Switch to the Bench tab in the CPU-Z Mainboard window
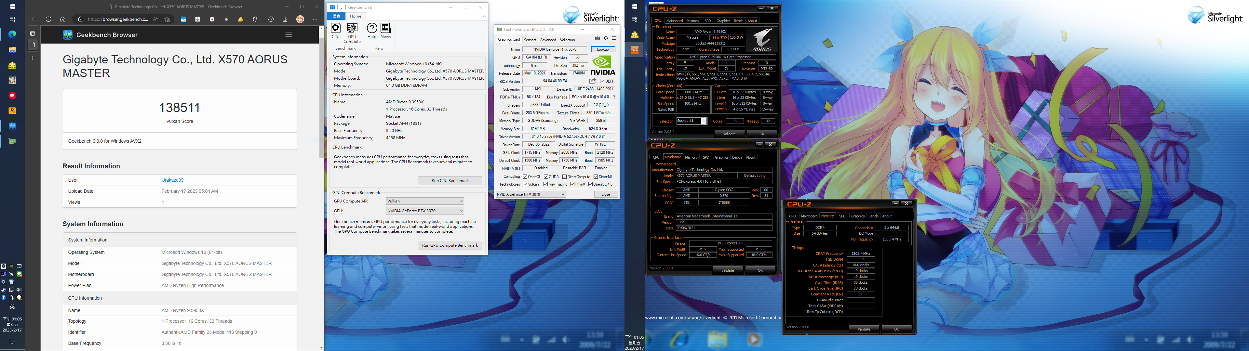 (x=736, y=157)
